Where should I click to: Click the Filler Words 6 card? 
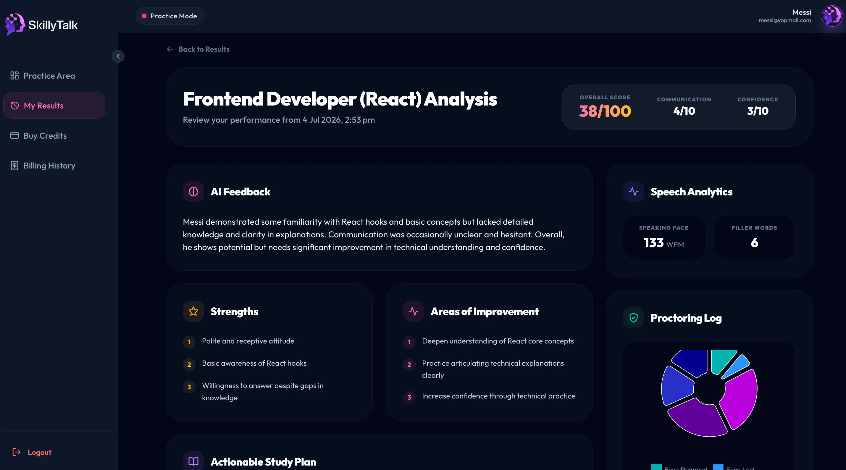(754, 237)
